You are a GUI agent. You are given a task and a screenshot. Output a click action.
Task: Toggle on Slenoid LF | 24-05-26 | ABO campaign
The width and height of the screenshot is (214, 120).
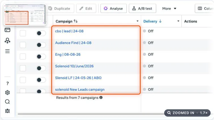tap(41, 80)
